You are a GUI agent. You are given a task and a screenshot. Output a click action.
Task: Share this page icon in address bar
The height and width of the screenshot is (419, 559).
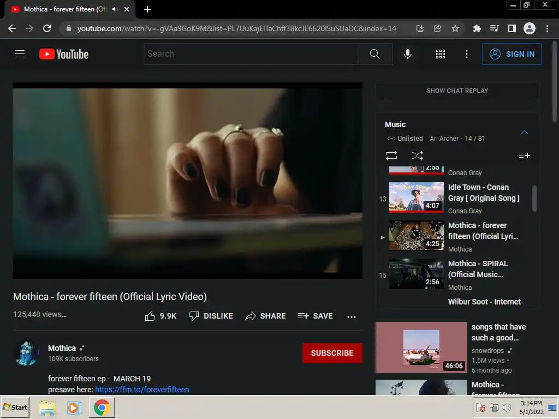437,28
